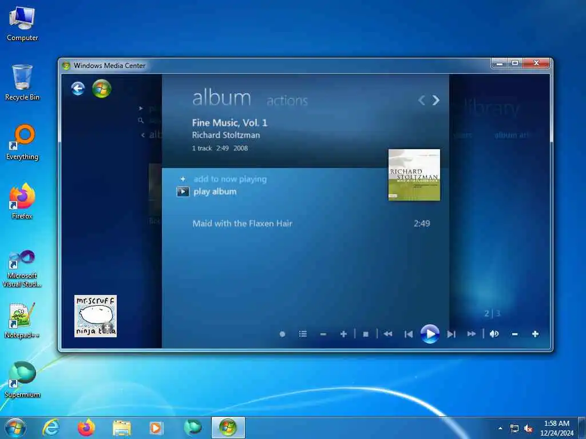Open the Computer desktop icon
The width and height of the screenshot is (586, 439).
pos(22,24)
